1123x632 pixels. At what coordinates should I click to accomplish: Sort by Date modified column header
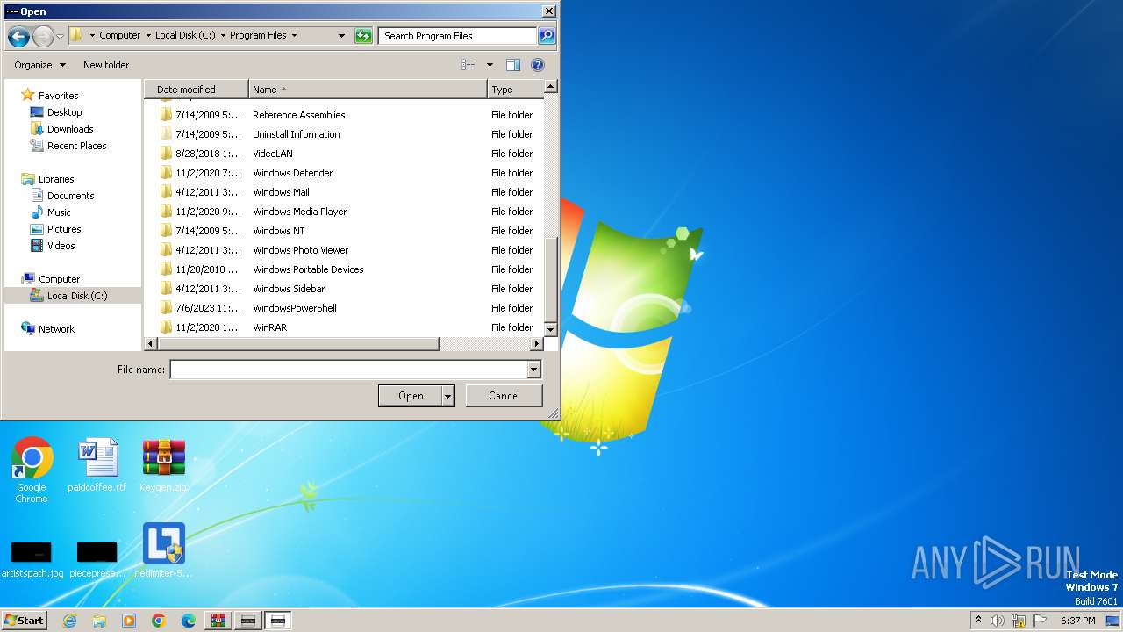pos(197,90)
